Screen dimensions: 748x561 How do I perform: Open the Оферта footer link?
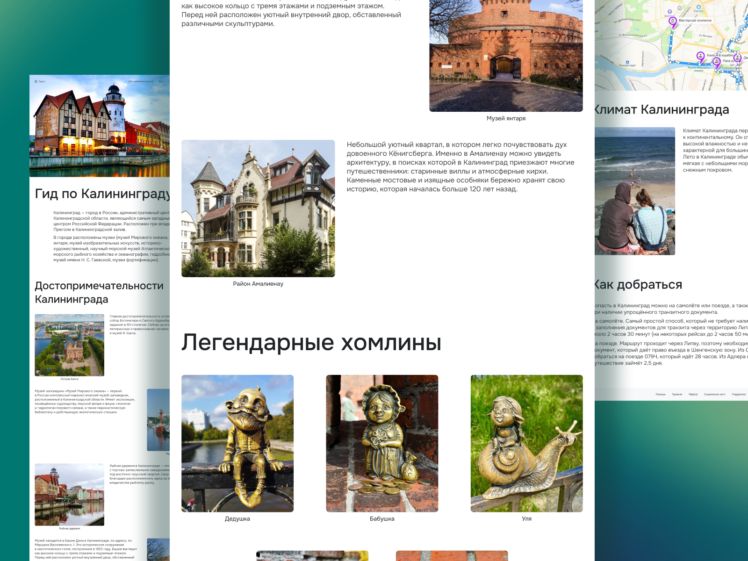pos(693,394)
